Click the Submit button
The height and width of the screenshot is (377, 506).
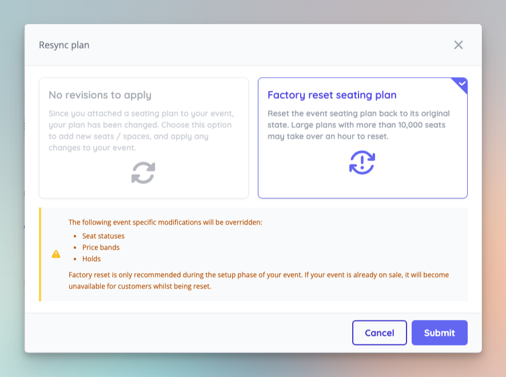click(439, 332)
